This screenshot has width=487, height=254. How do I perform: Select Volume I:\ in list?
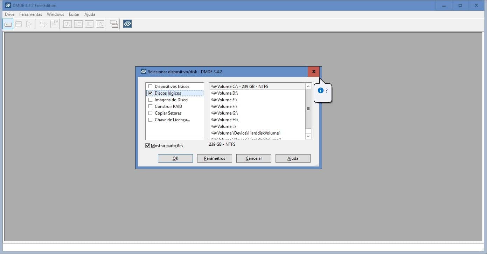coord(257,126)
